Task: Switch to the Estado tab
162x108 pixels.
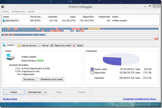Action: point(78,45)
